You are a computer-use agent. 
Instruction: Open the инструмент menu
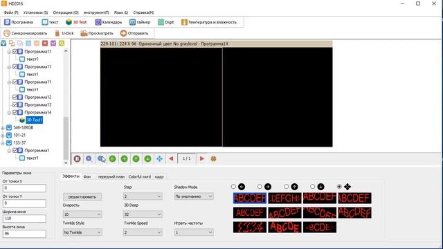[96, 12]
